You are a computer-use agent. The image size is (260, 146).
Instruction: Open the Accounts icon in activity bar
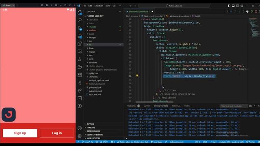[x=80, y=128]
